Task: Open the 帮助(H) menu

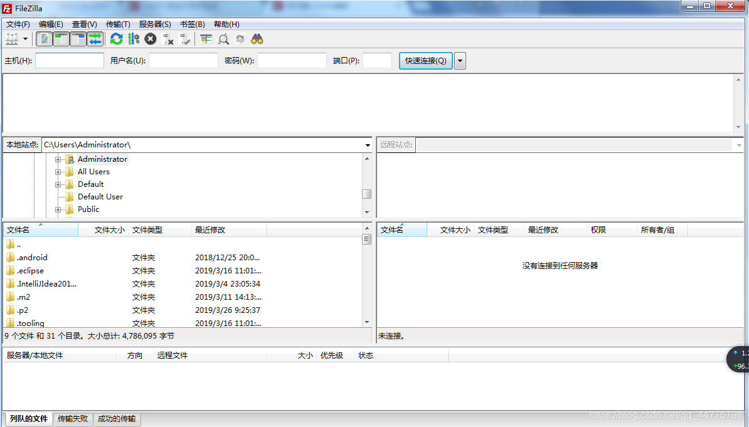Action: click(x=226, y=24)
